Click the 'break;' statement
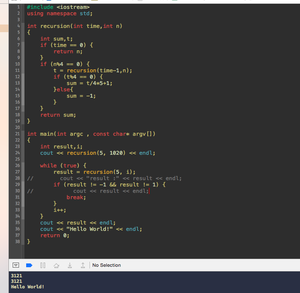This screenshot has height=293, width=300. coord(76,197)
